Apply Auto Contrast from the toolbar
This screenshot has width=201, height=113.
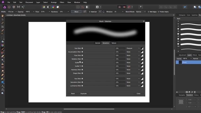pos(48,7)
